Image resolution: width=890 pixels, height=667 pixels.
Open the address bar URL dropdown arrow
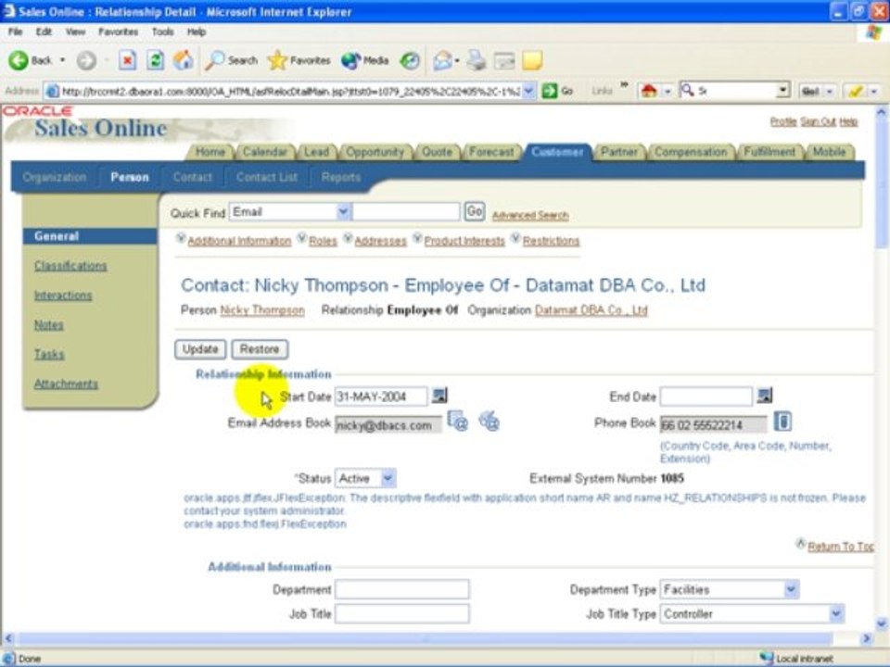(x=529, y=91)
